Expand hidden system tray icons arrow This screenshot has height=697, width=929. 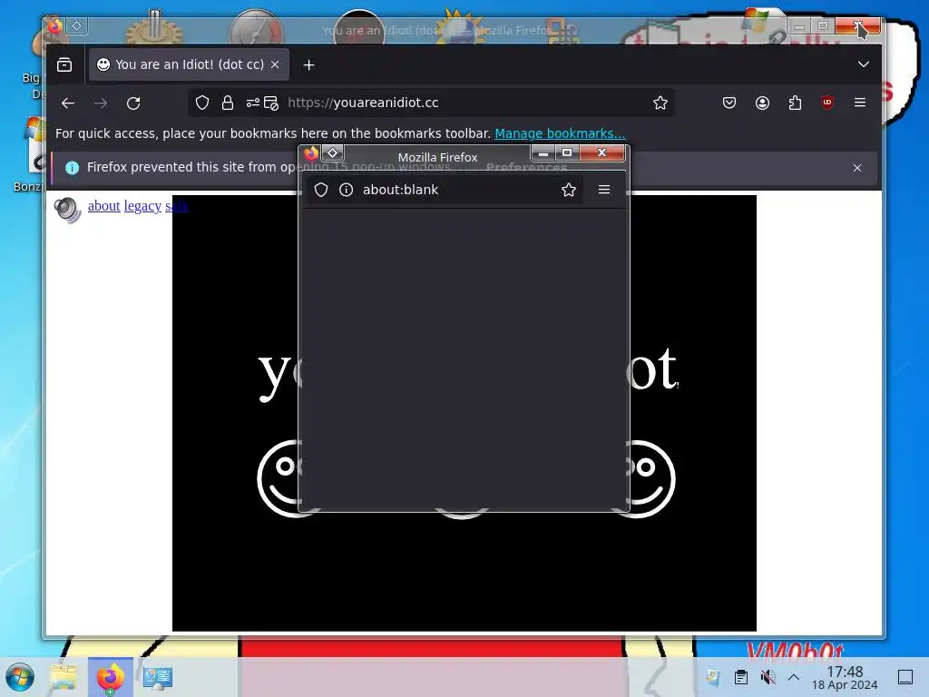pos(793,677)
